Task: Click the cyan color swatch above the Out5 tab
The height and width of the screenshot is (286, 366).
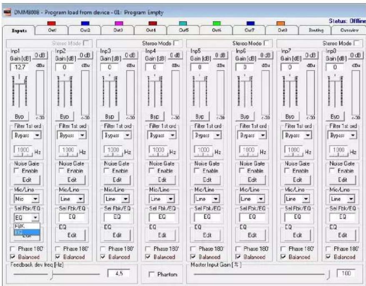Action: pos(183,23)
